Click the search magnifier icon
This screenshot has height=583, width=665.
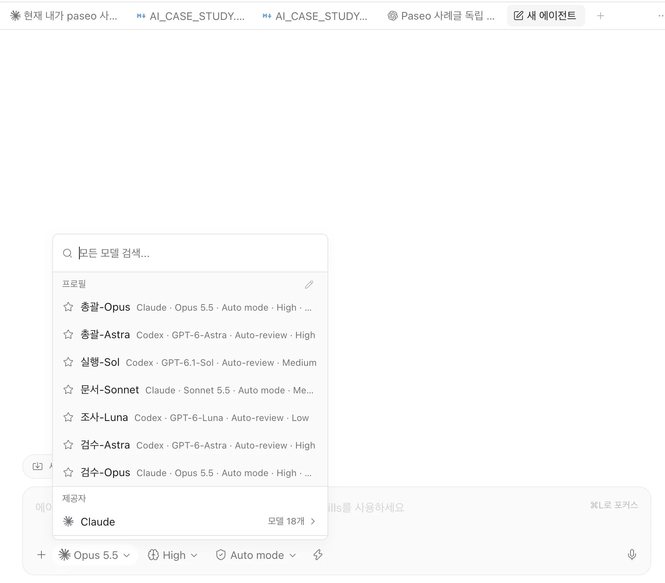(67, 253)
